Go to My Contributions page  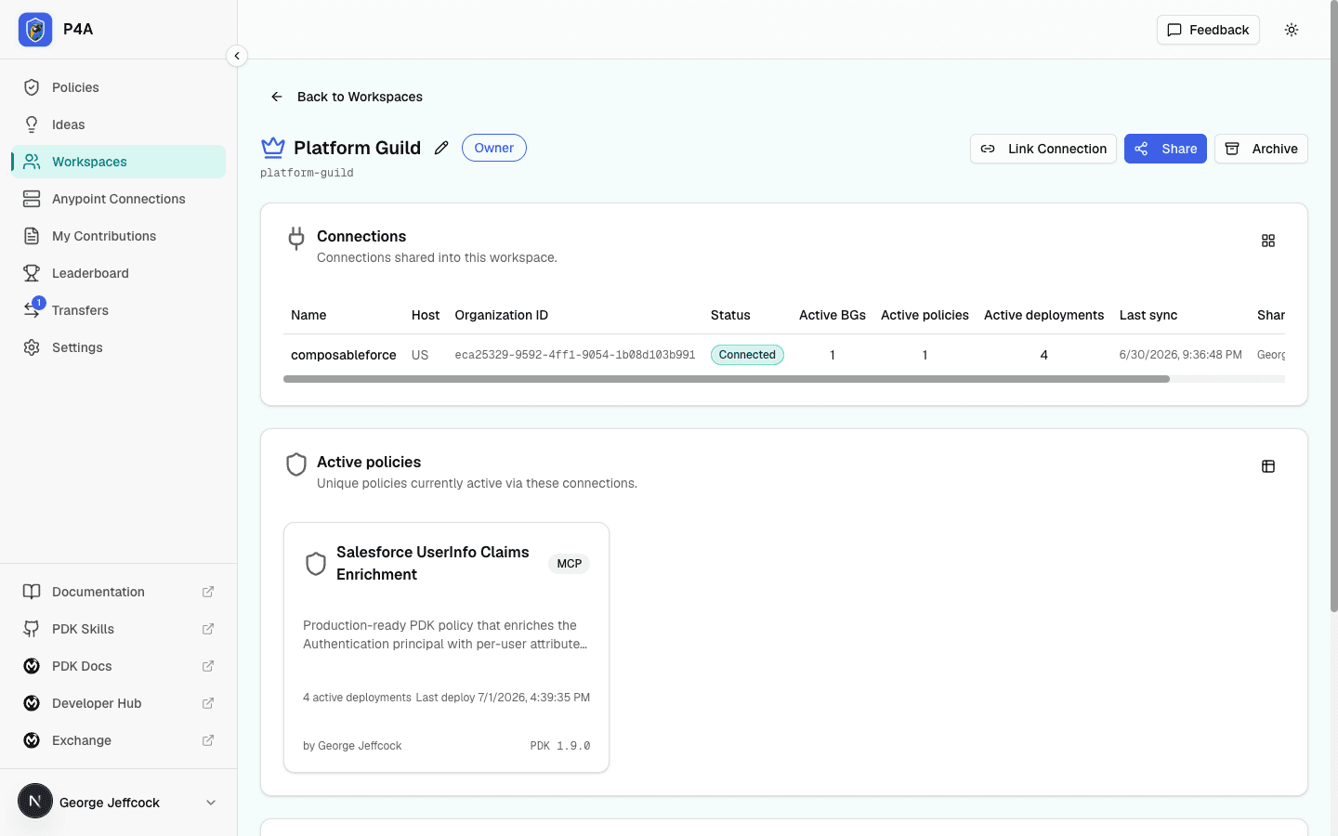[118, 236]
